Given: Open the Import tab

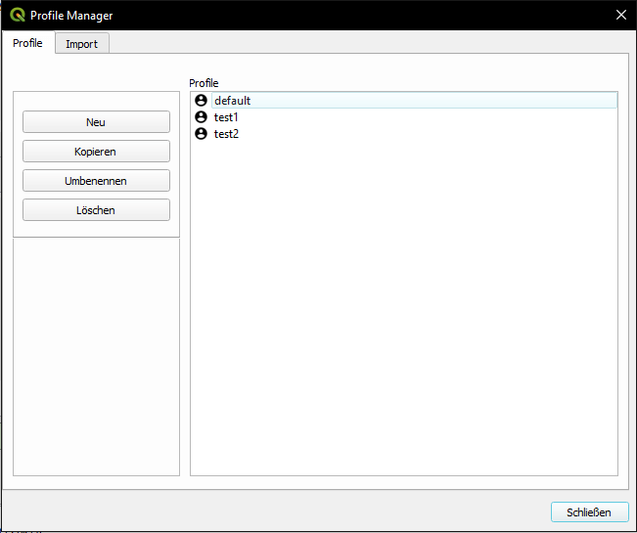Looking at the screenshot, I should [x=81, y=44].
